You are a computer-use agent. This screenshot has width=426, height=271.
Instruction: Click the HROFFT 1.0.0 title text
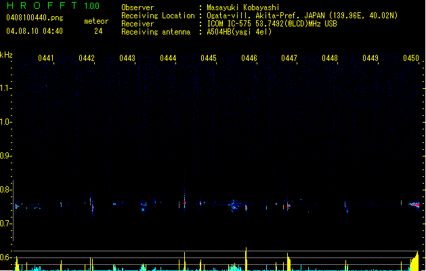tap(53, 5)
